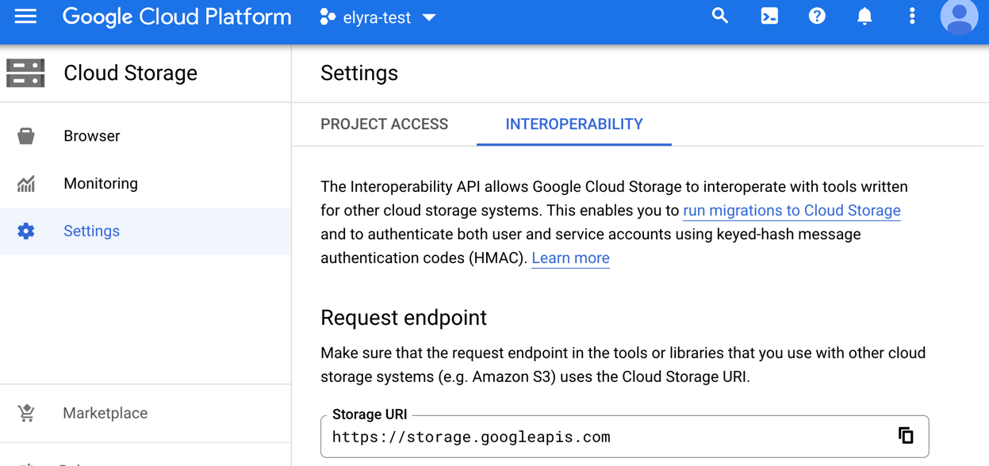Switch to the Project Access tab

coord(384,124)
